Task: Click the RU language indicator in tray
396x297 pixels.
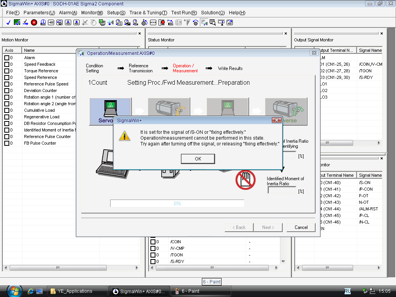Action: pos(348,291)
